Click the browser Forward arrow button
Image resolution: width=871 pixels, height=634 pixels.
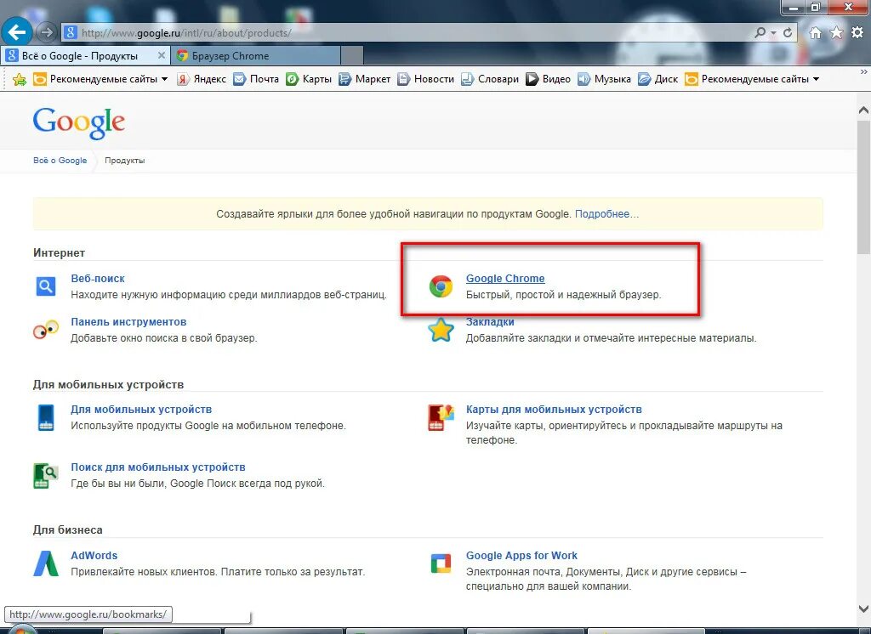click(47, 33)
